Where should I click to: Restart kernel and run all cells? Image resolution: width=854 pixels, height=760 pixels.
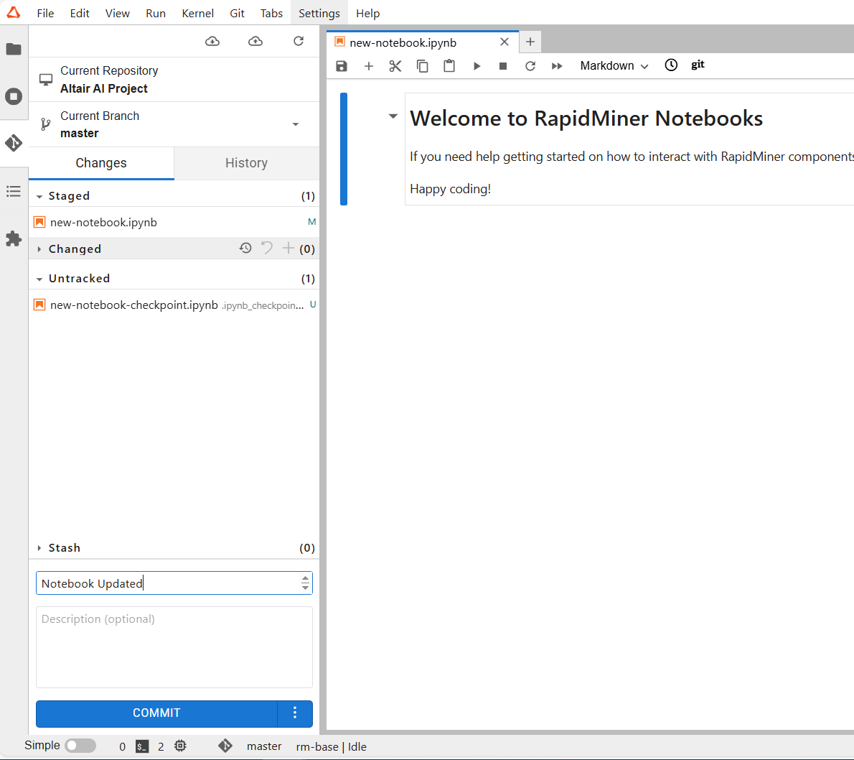click(557, 66)
